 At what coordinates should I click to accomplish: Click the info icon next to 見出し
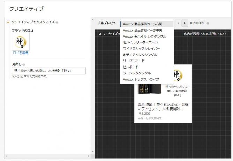coord(24,65)
